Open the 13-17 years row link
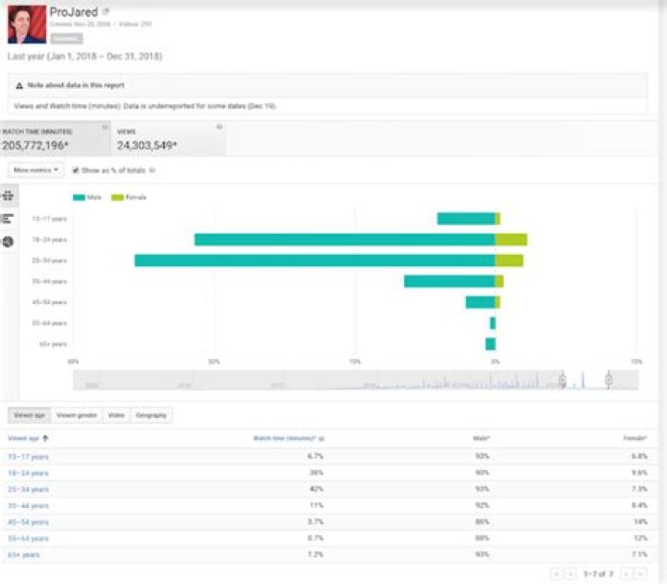This screenshot has height=584, width=667. [x=28, y=457]
